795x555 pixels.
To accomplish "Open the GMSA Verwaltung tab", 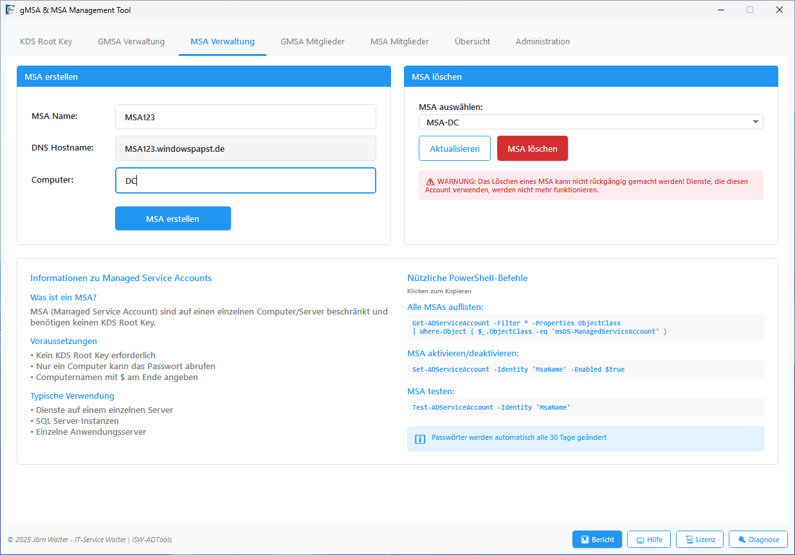I will tap(131, 42).
